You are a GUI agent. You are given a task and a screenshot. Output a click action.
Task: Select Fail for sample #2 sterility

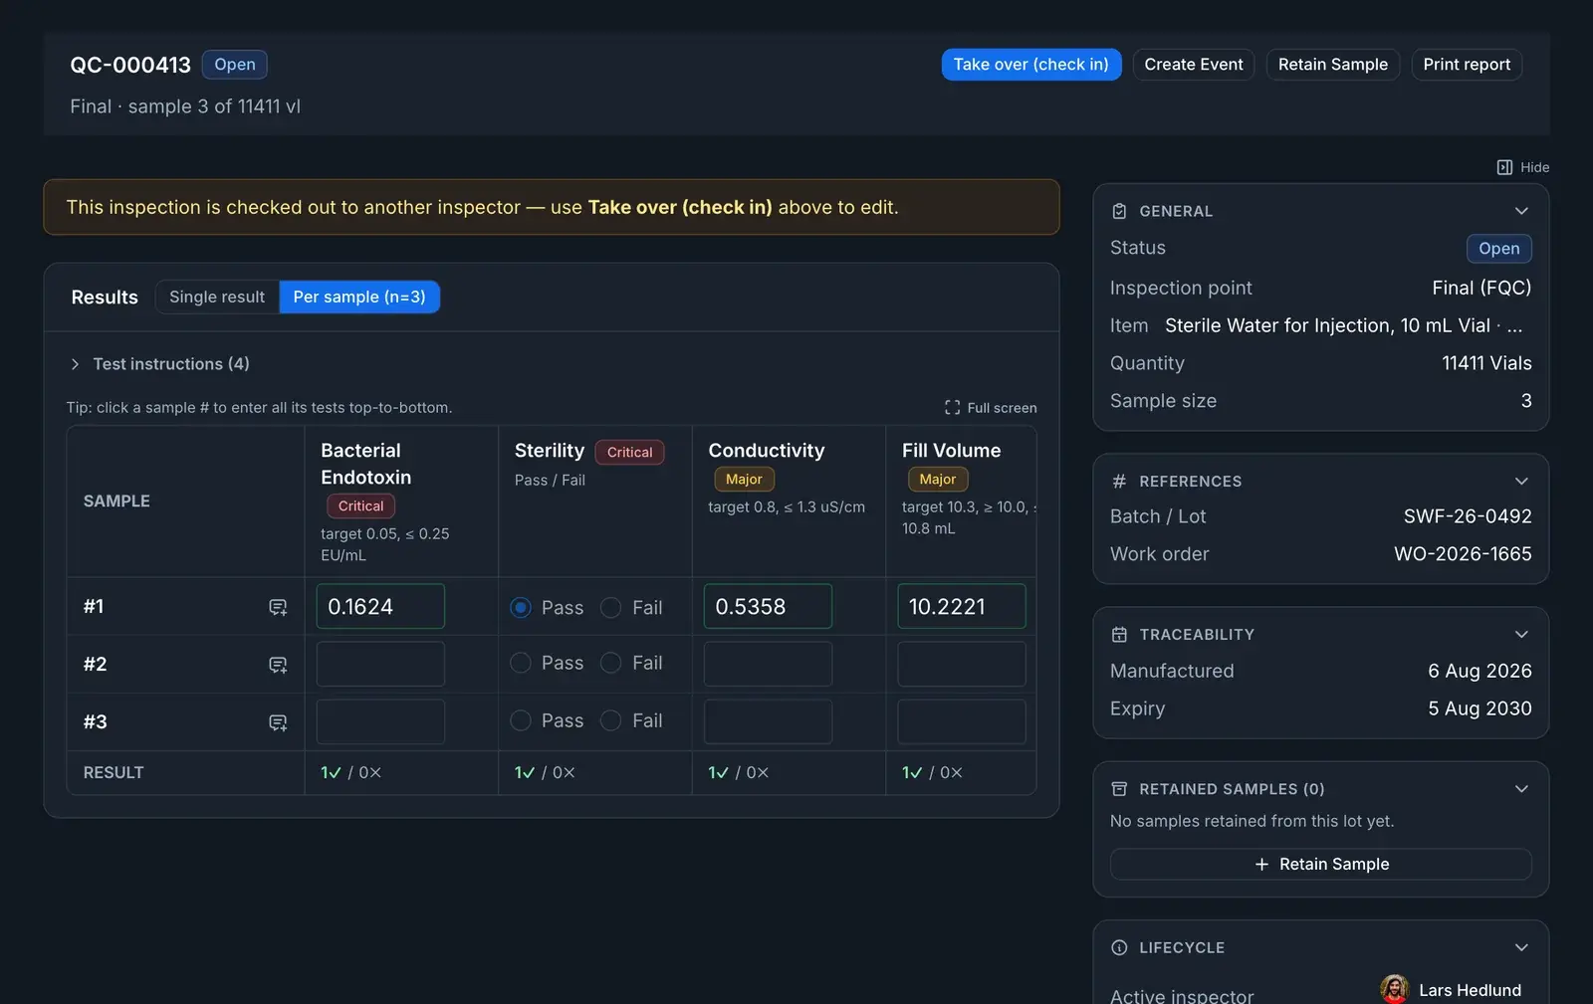(611, 663)
